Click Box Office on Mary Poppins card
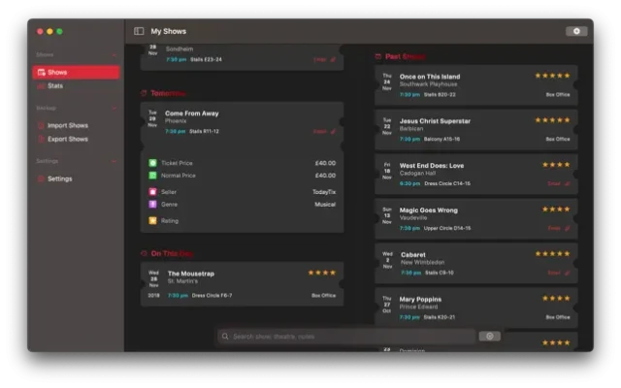 [x=558, y=317]
